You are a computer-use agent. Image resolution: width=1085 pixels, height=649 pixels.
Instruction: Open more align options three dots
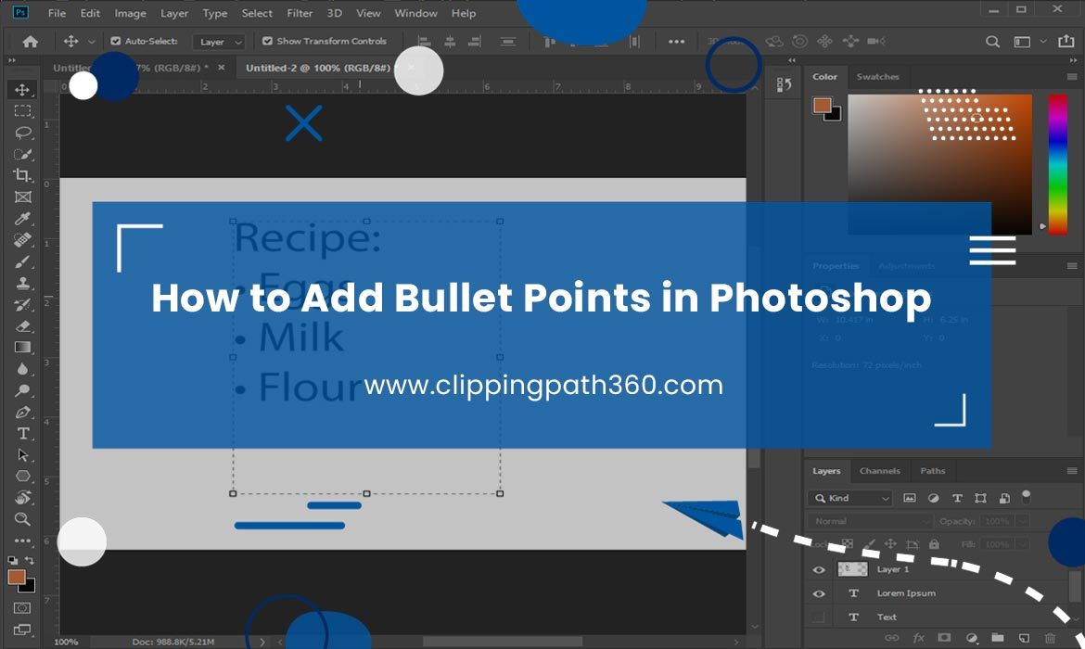click(676, 42)
